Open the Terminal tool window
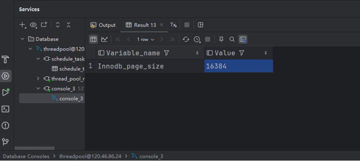360x161 pixels. coord(5,109)
